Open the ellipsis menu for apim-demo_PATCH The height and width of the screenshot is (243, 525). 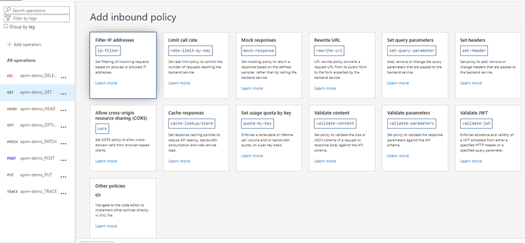pyautogui.click(x=63, y=143)
